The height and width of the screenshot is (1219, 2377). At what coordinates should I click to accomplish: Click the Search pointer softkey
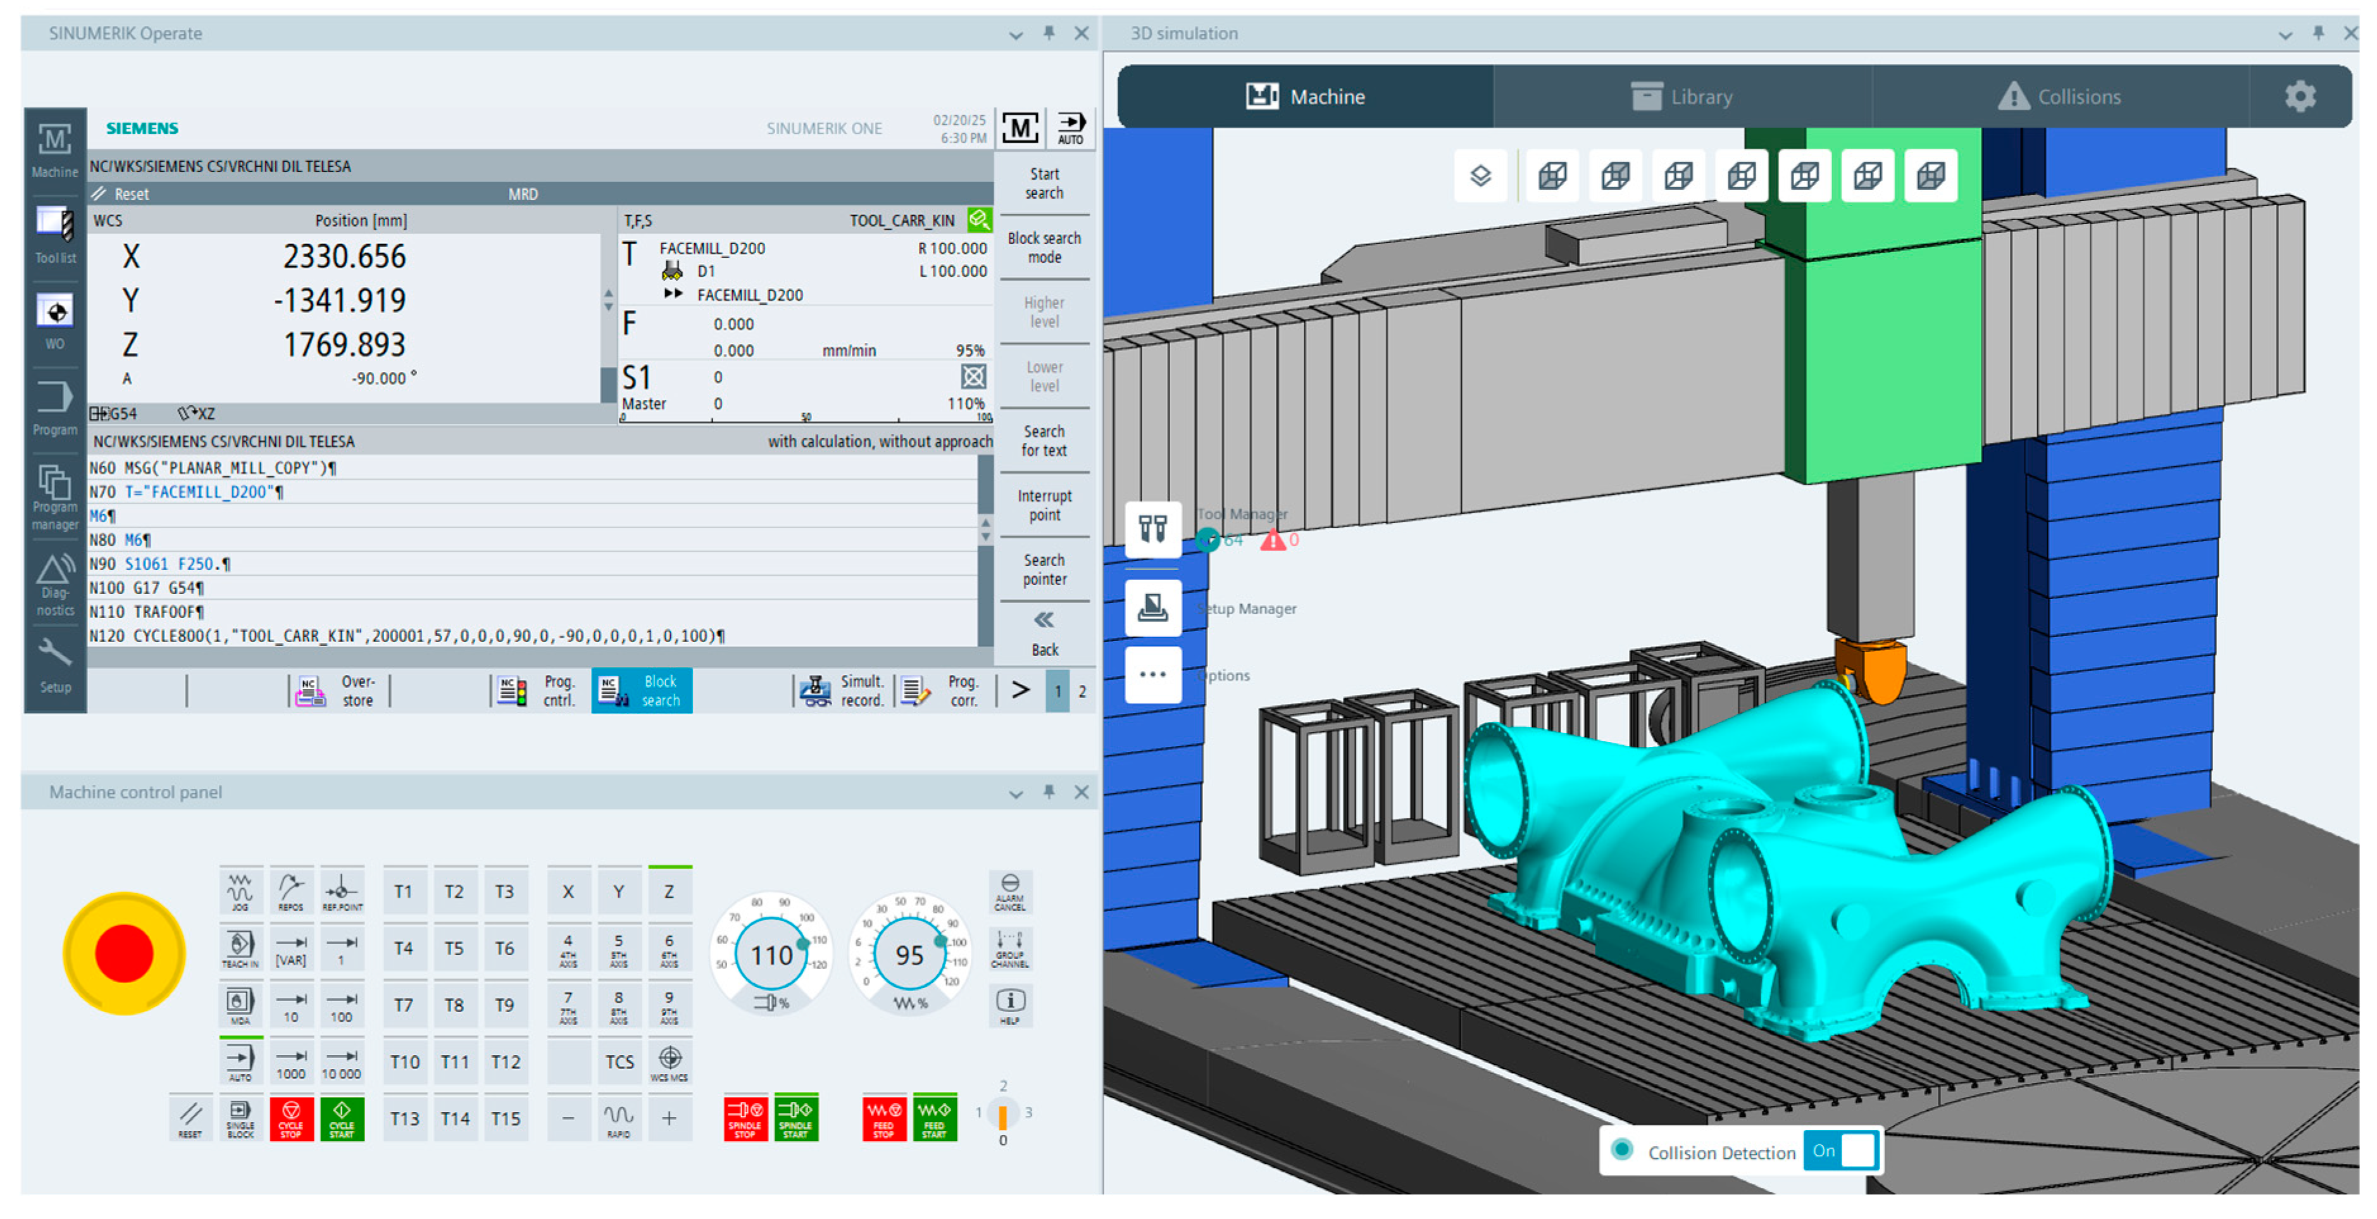(x=1044, y=569)
